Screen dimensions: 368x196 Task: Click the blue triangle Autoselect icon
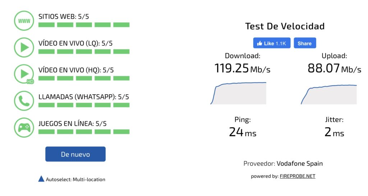coord(41,179)
